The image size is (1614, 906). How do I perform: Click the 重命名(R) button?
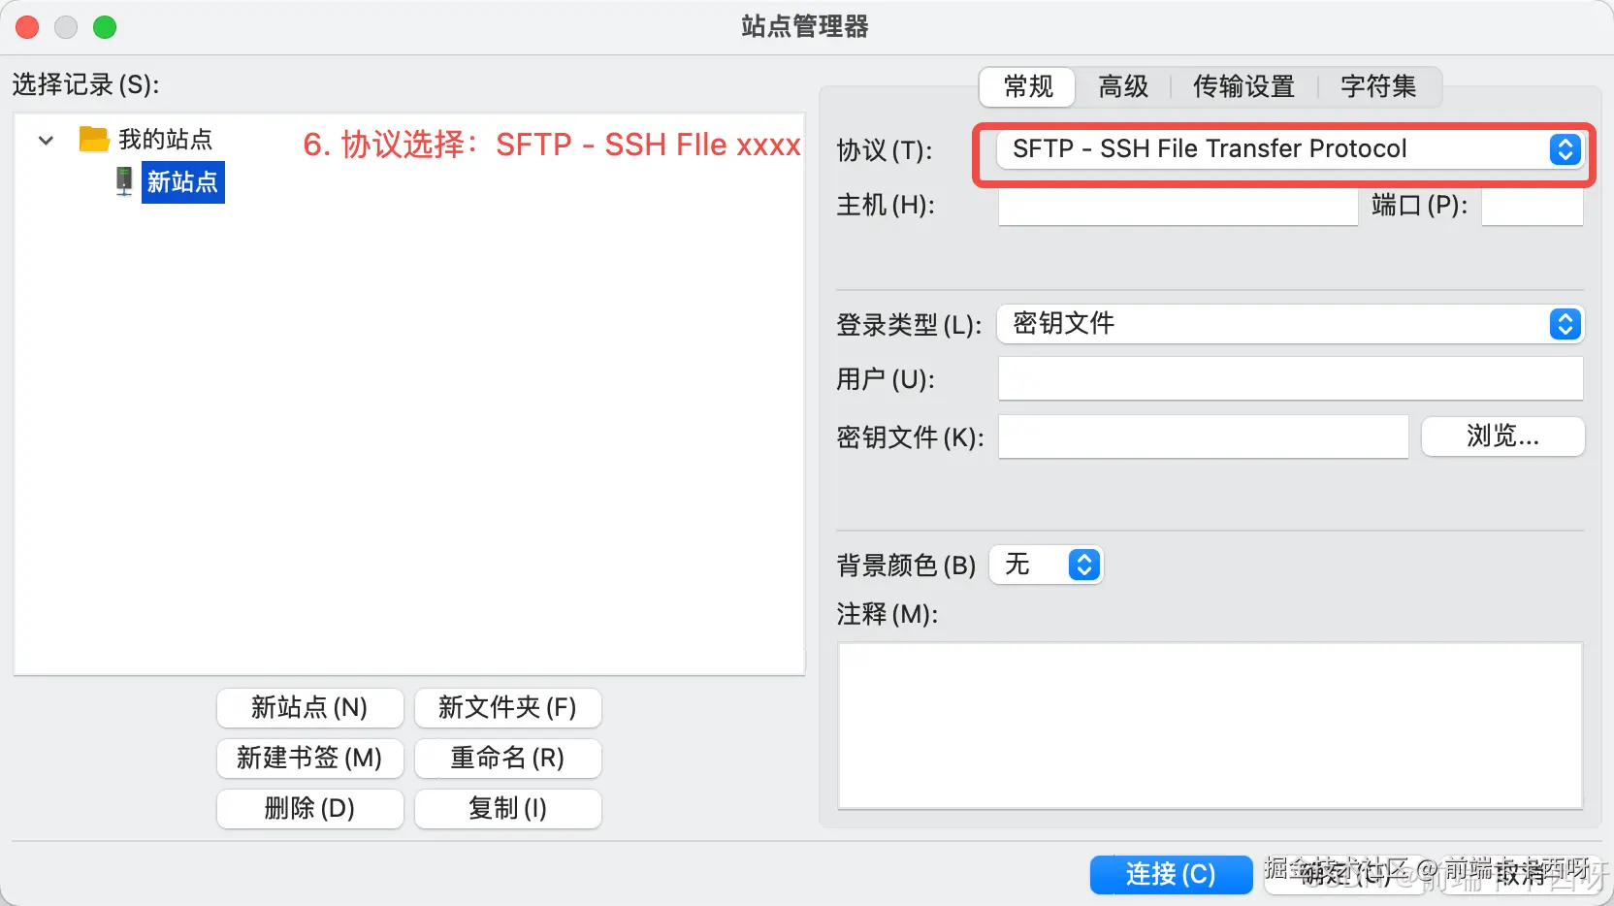[507, 759]
